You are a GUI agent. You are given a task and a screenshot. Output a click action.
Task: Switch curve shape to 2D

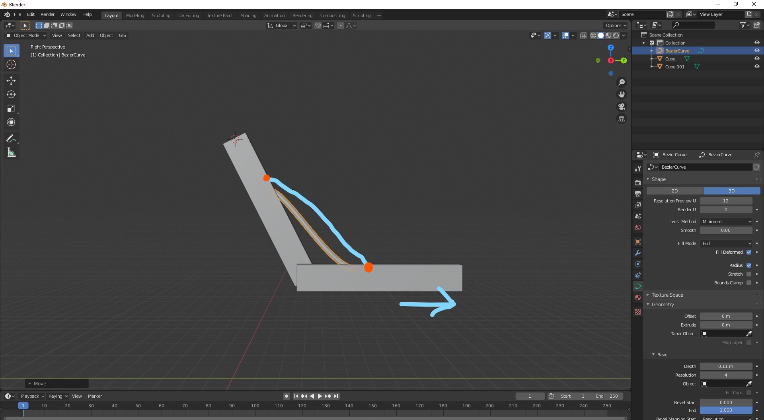click(674, 191)
